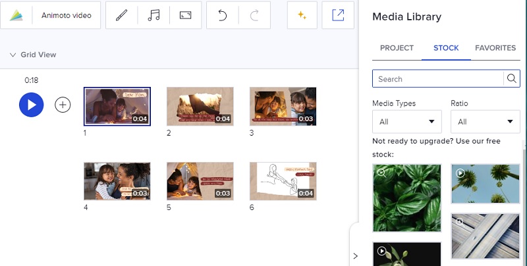Click the Animoto logo icon
Viewport: 527px width, 266px height.
pos(17,15)
